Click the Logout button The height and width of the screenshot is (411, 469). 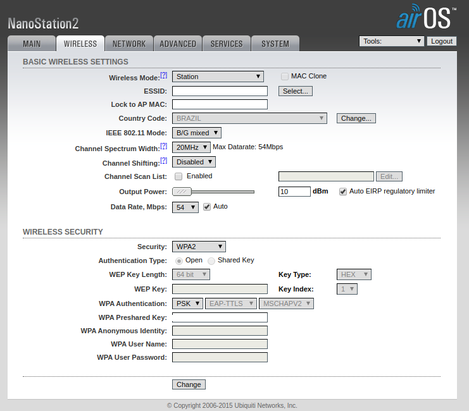point(441,41)
